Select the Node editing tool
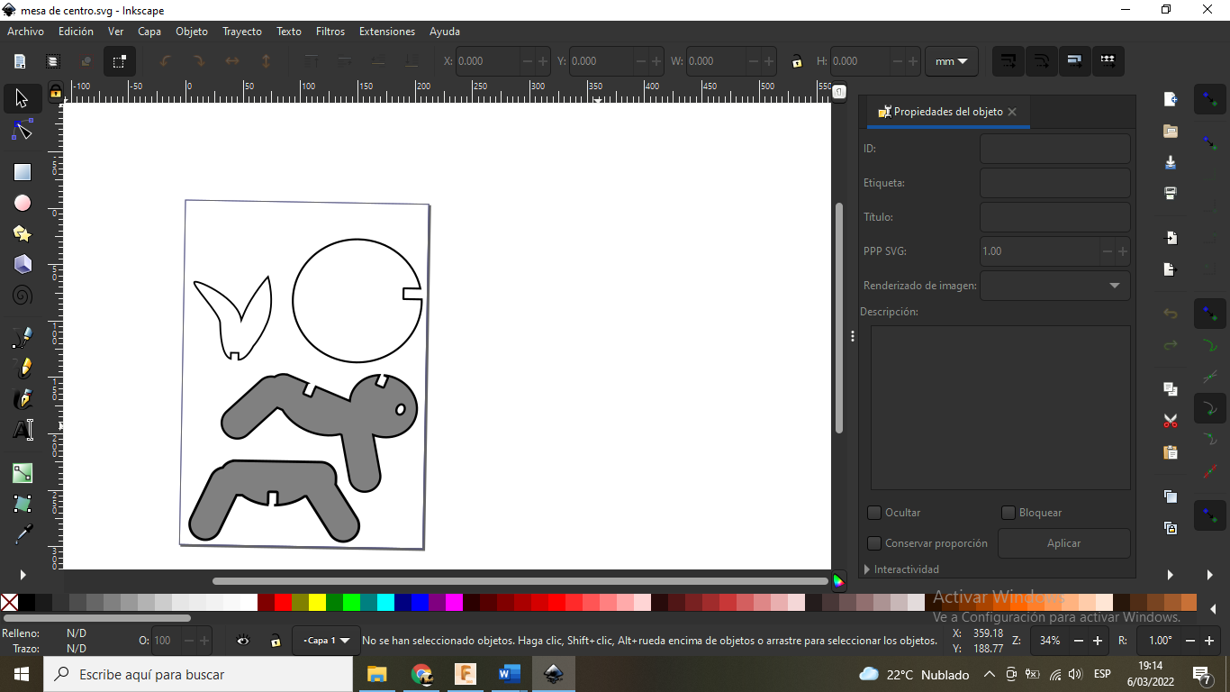This screenshot has width=1230, height=692. coord(23,132)
